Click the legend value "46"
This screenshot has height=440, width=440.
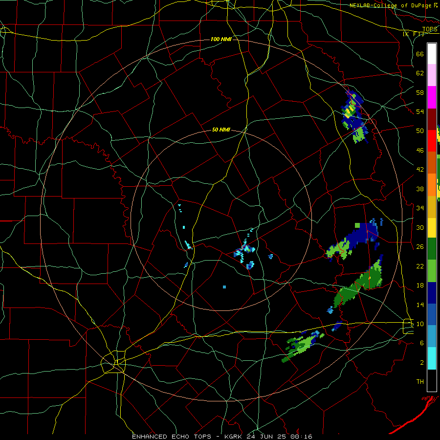coord(420,151)
